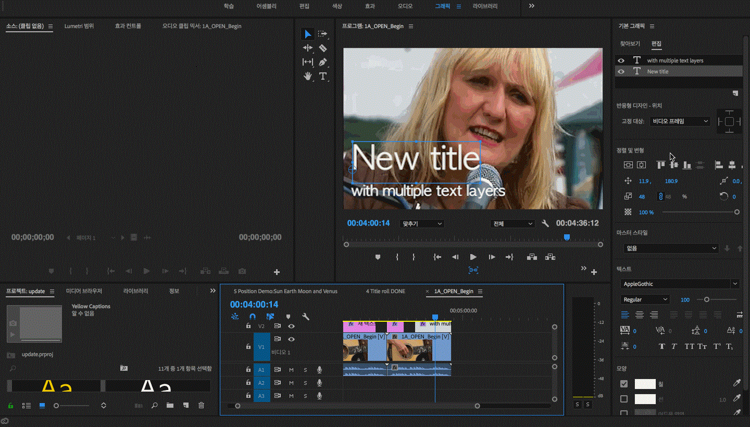Screen dimensions: 750x427
Task: Click the Play button in Program monitor
Action: tap(473, 257)
